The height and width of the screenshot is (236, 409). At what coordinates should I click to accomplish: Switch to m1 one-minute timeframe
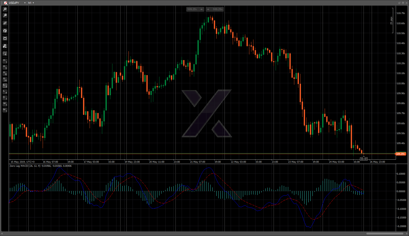pyautogui.click(x=5, y=61)
